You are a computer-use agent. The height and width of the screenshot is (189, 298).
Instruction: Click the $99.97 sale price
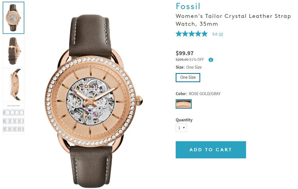(x=184, y=53)
